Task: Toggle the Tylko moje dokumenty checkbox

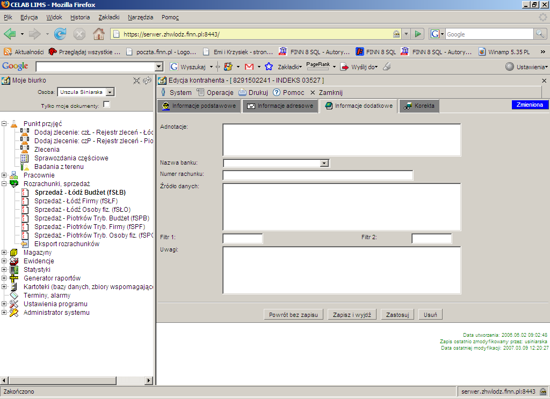Action: click(107, 105)
